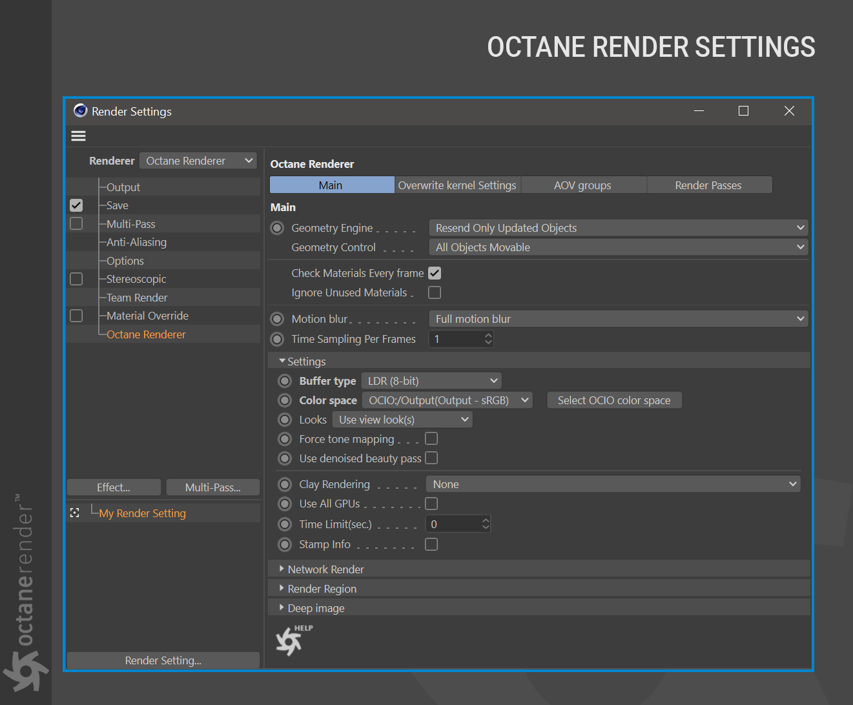Click the Time Sampling Per Frames value field
The image size is (853, 705).
[456, 339]
